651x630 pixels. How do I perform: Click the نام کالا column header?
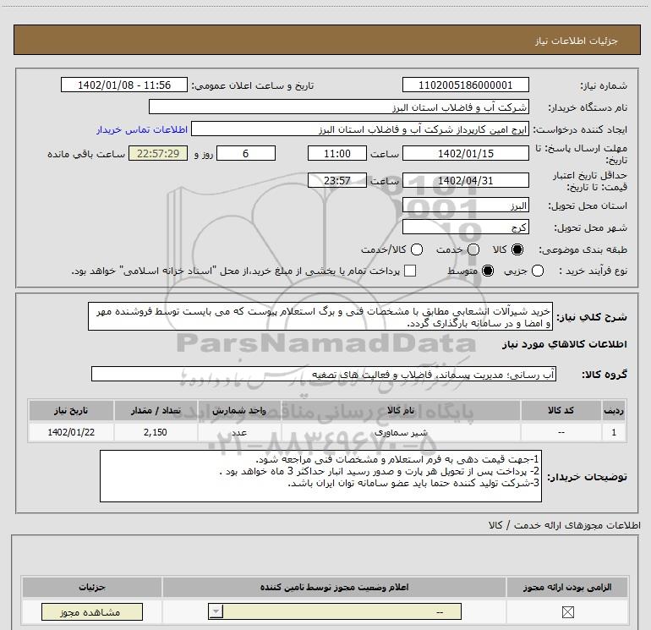click(x=401, y=410)
